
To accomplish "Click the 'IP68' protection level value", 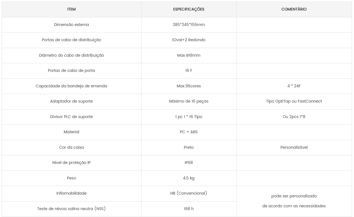I will [189, 163].
